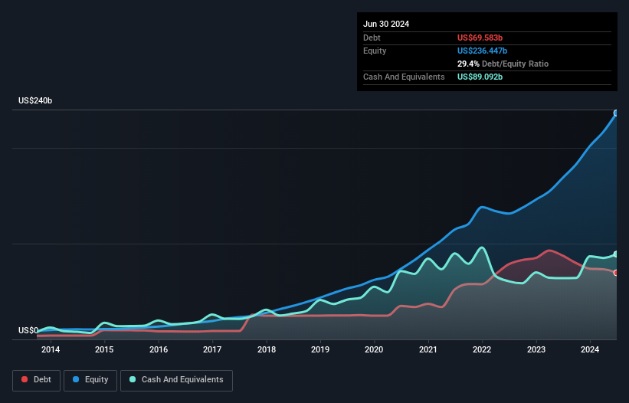The height and width of the screenshot is (403, 629).
Task: Click the blue Equity legend dot
Action: [x=76, y=379]
